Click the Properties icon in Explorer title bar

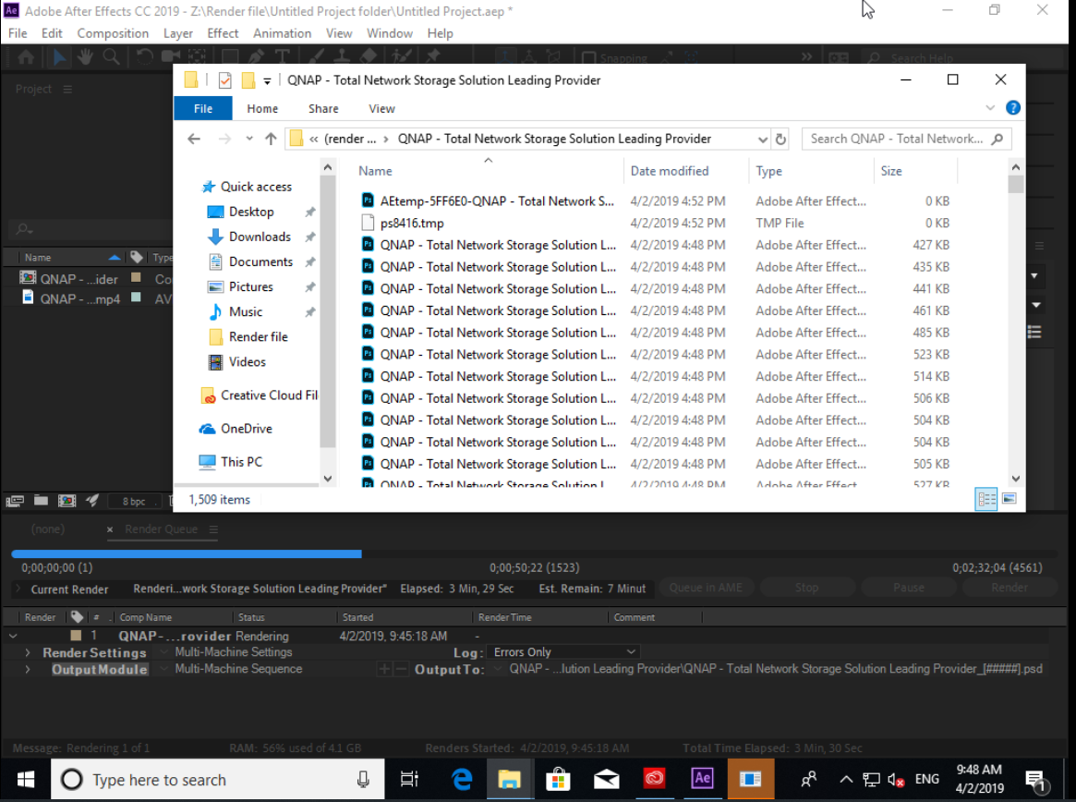(224, 80)
